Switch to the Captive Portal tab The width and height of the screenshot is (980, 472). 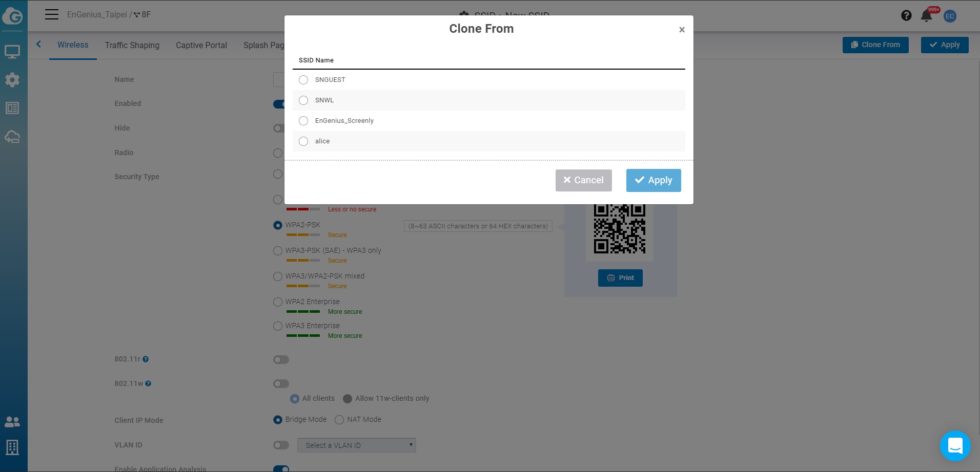click(201, 45)
